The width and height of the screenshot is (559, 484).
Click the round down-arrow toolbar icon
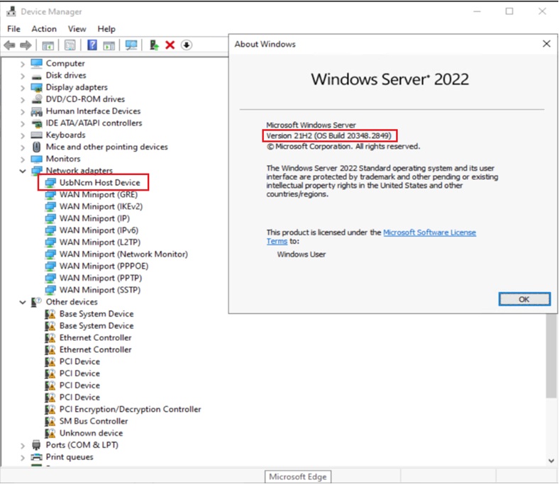187,45
